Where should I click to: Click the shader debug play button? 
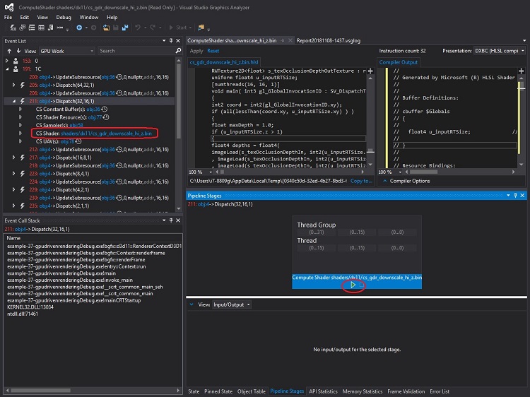click(x=353, y=285)
